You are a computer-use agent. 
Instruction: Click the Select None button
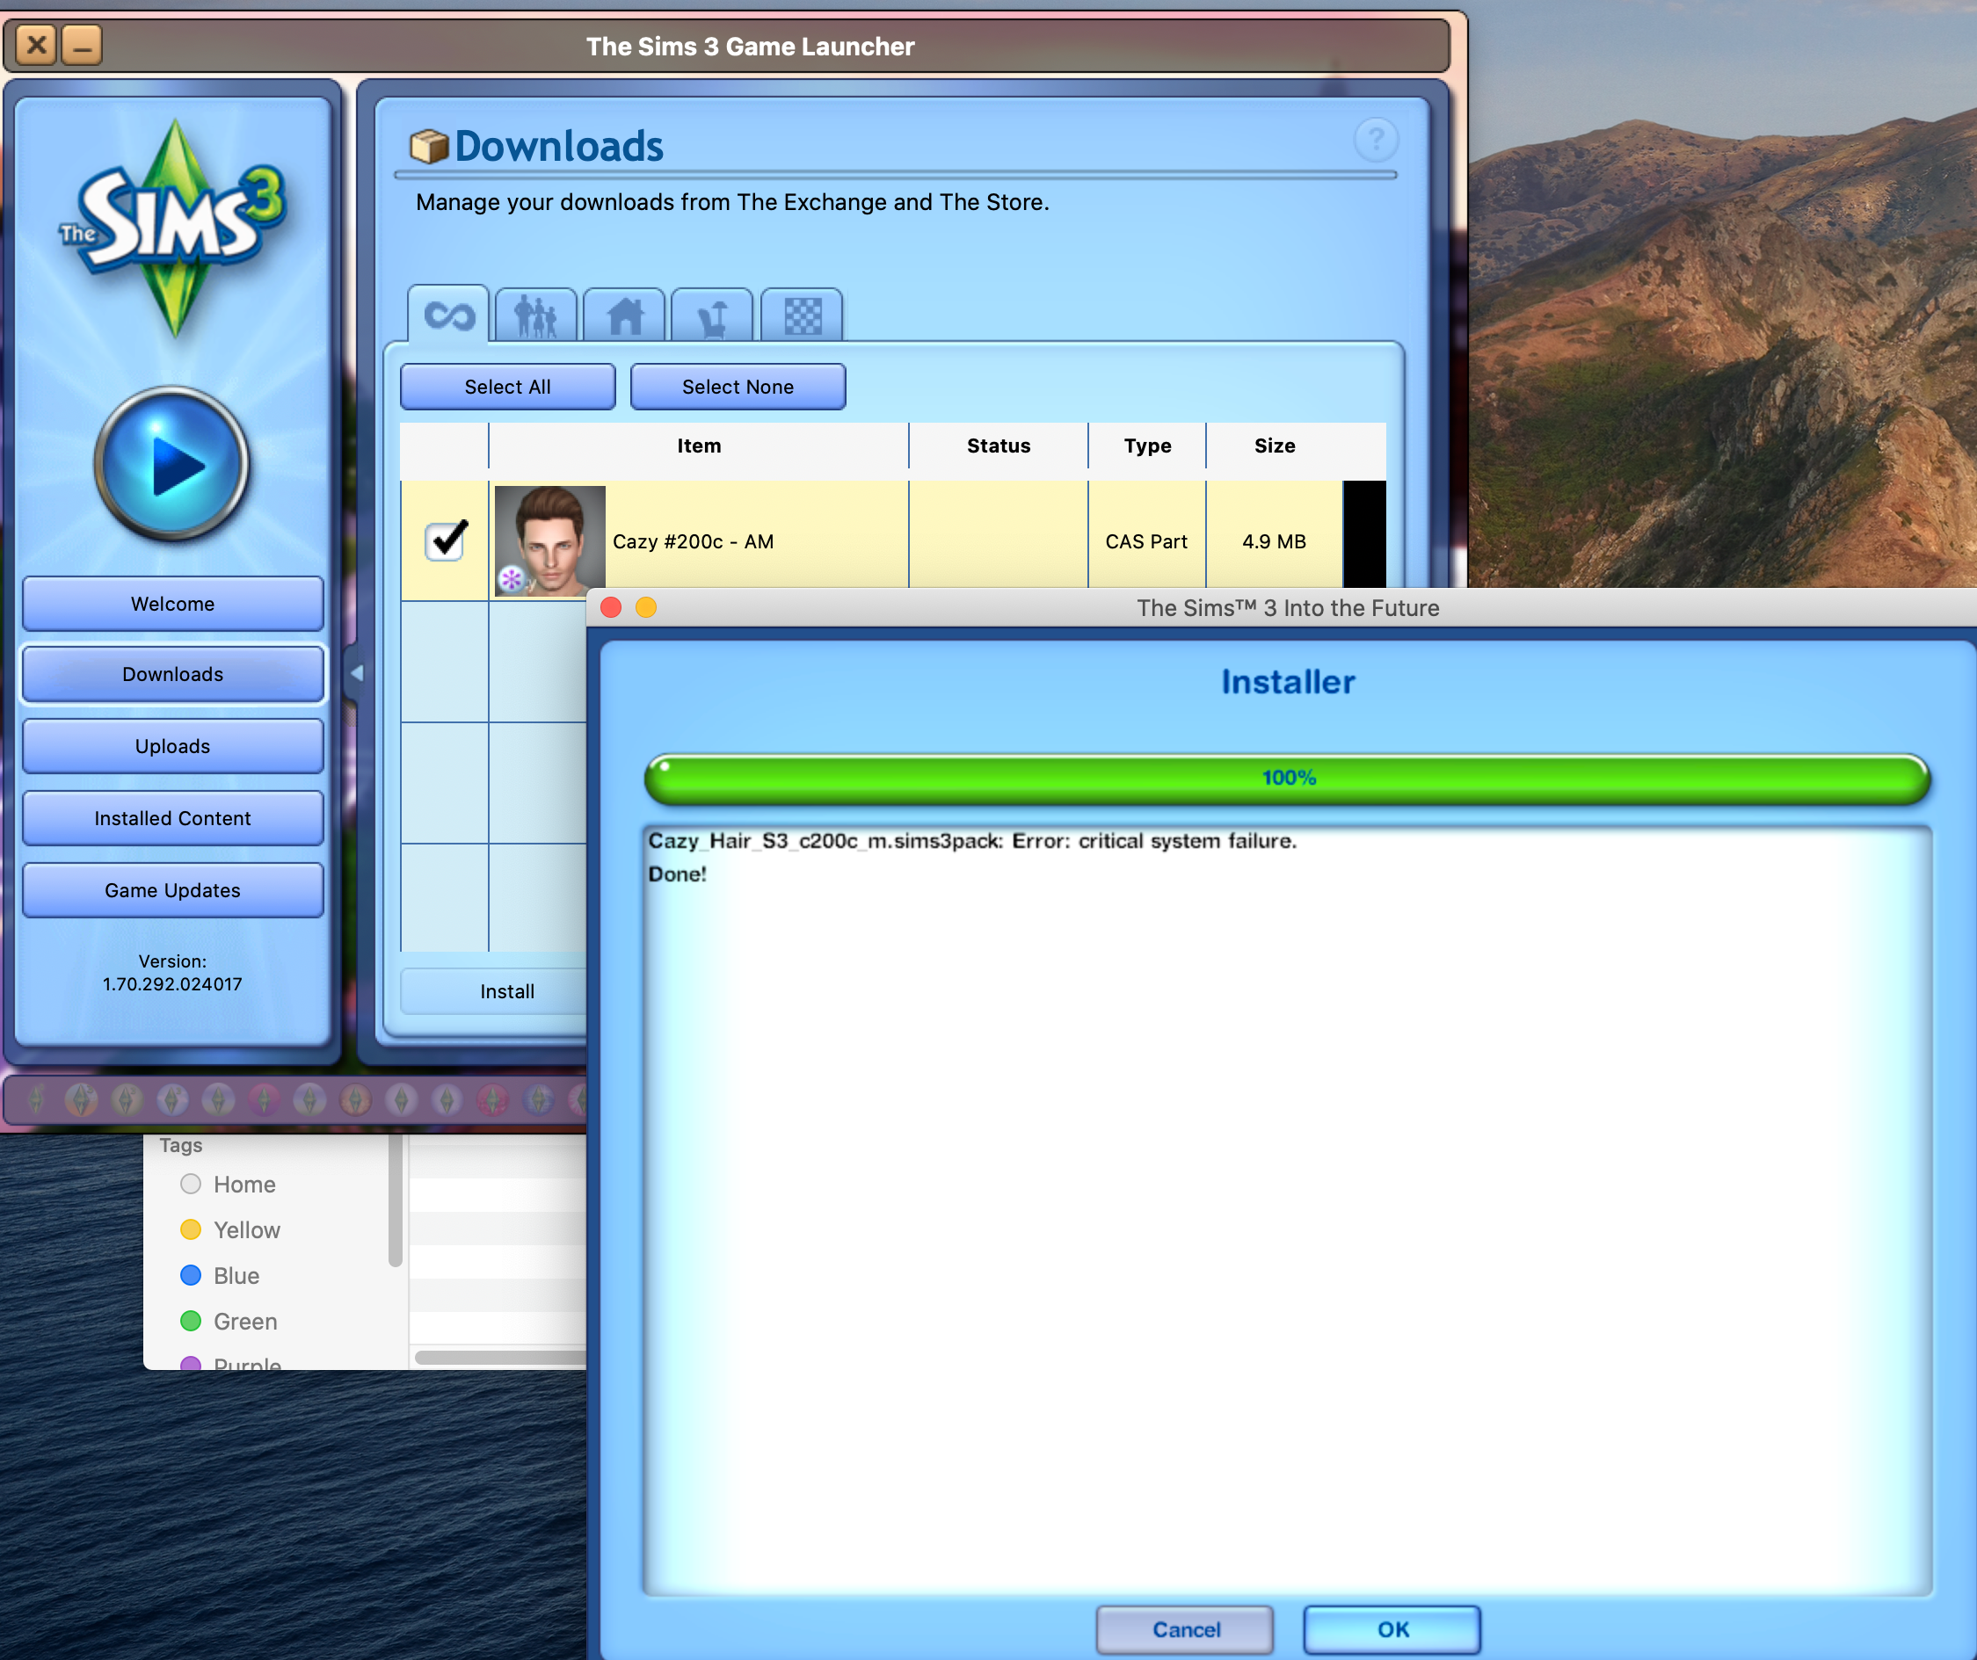pyautogui.click(x=738, y=387)
